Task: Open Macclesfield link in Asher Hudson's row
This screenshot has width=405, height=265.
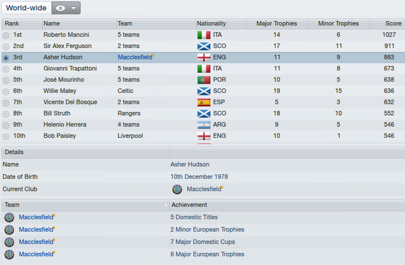Action: [x=135, y=58]
